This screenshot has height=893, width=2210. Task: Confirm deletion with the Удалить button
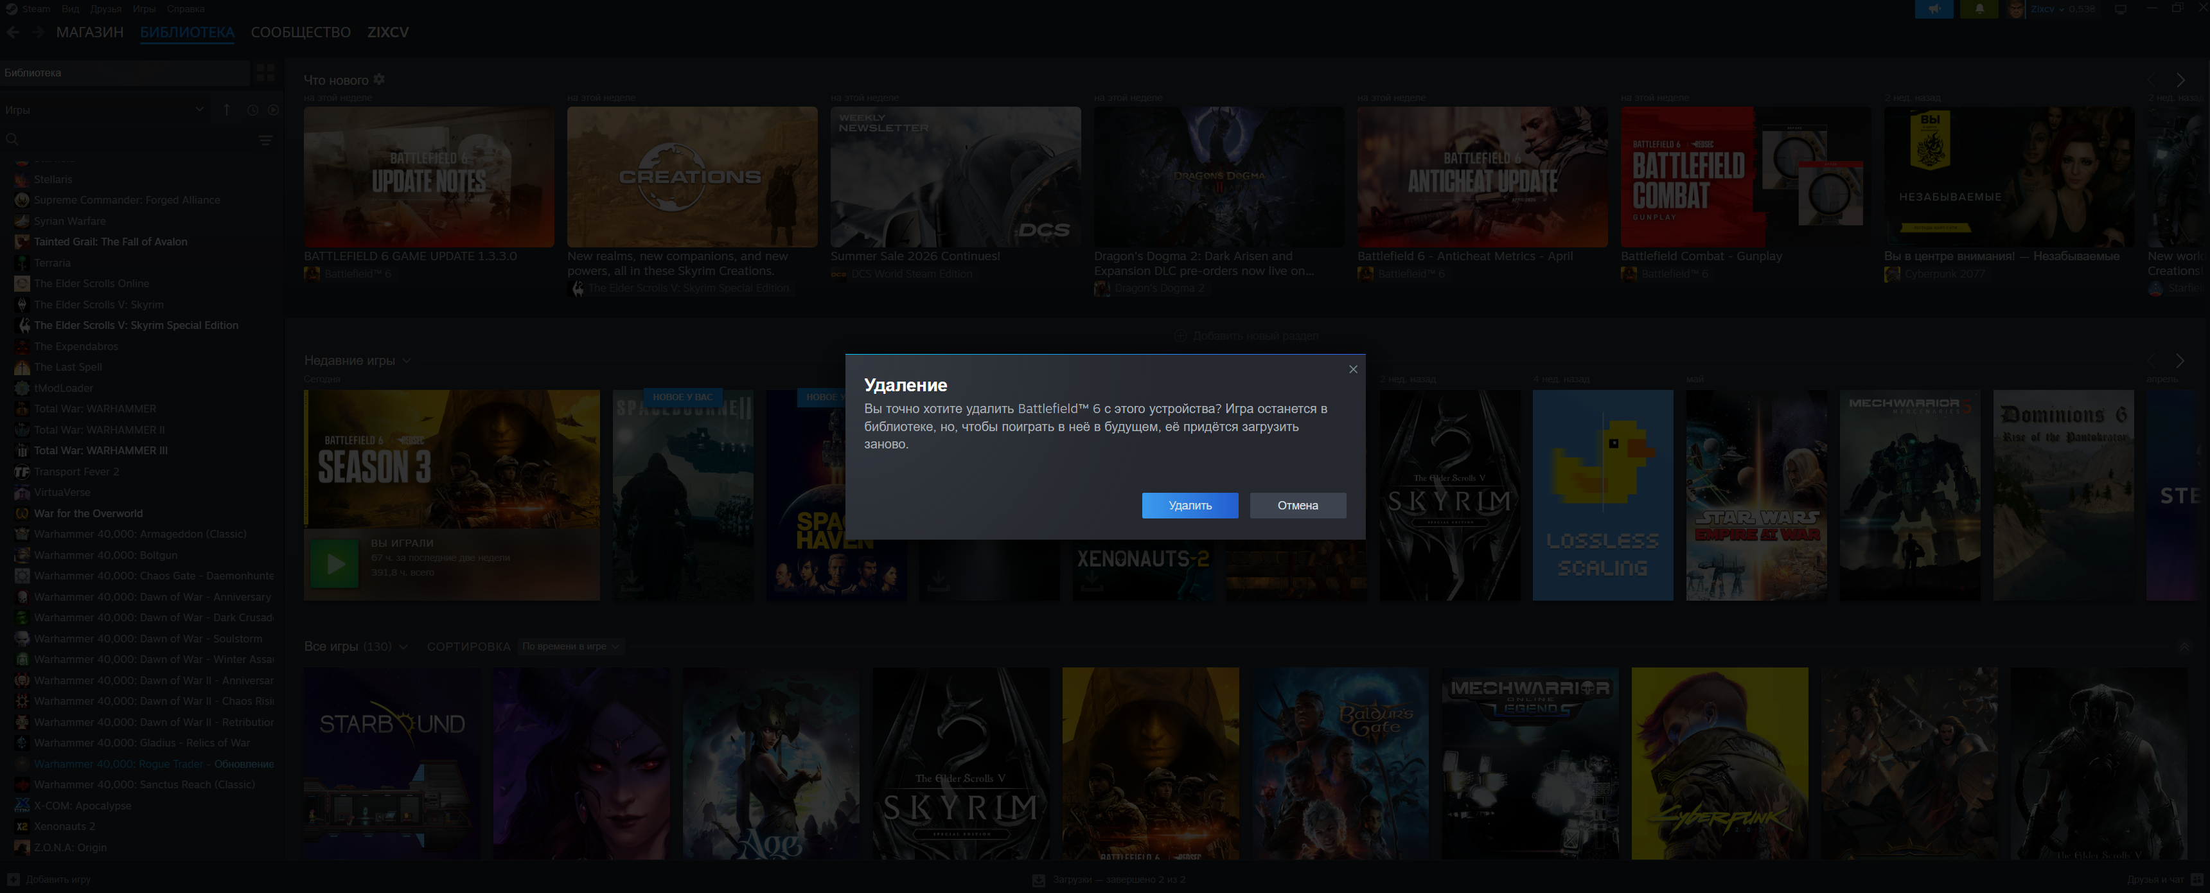1190,505
